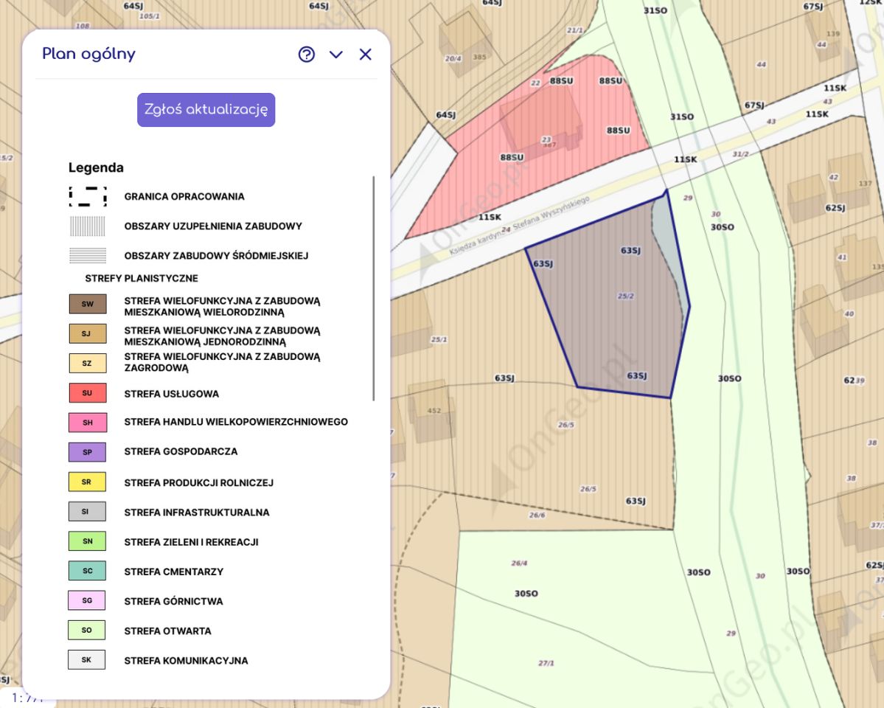Click the SJ legend swatch
This screenshot has width=884, height=708.
88,333
